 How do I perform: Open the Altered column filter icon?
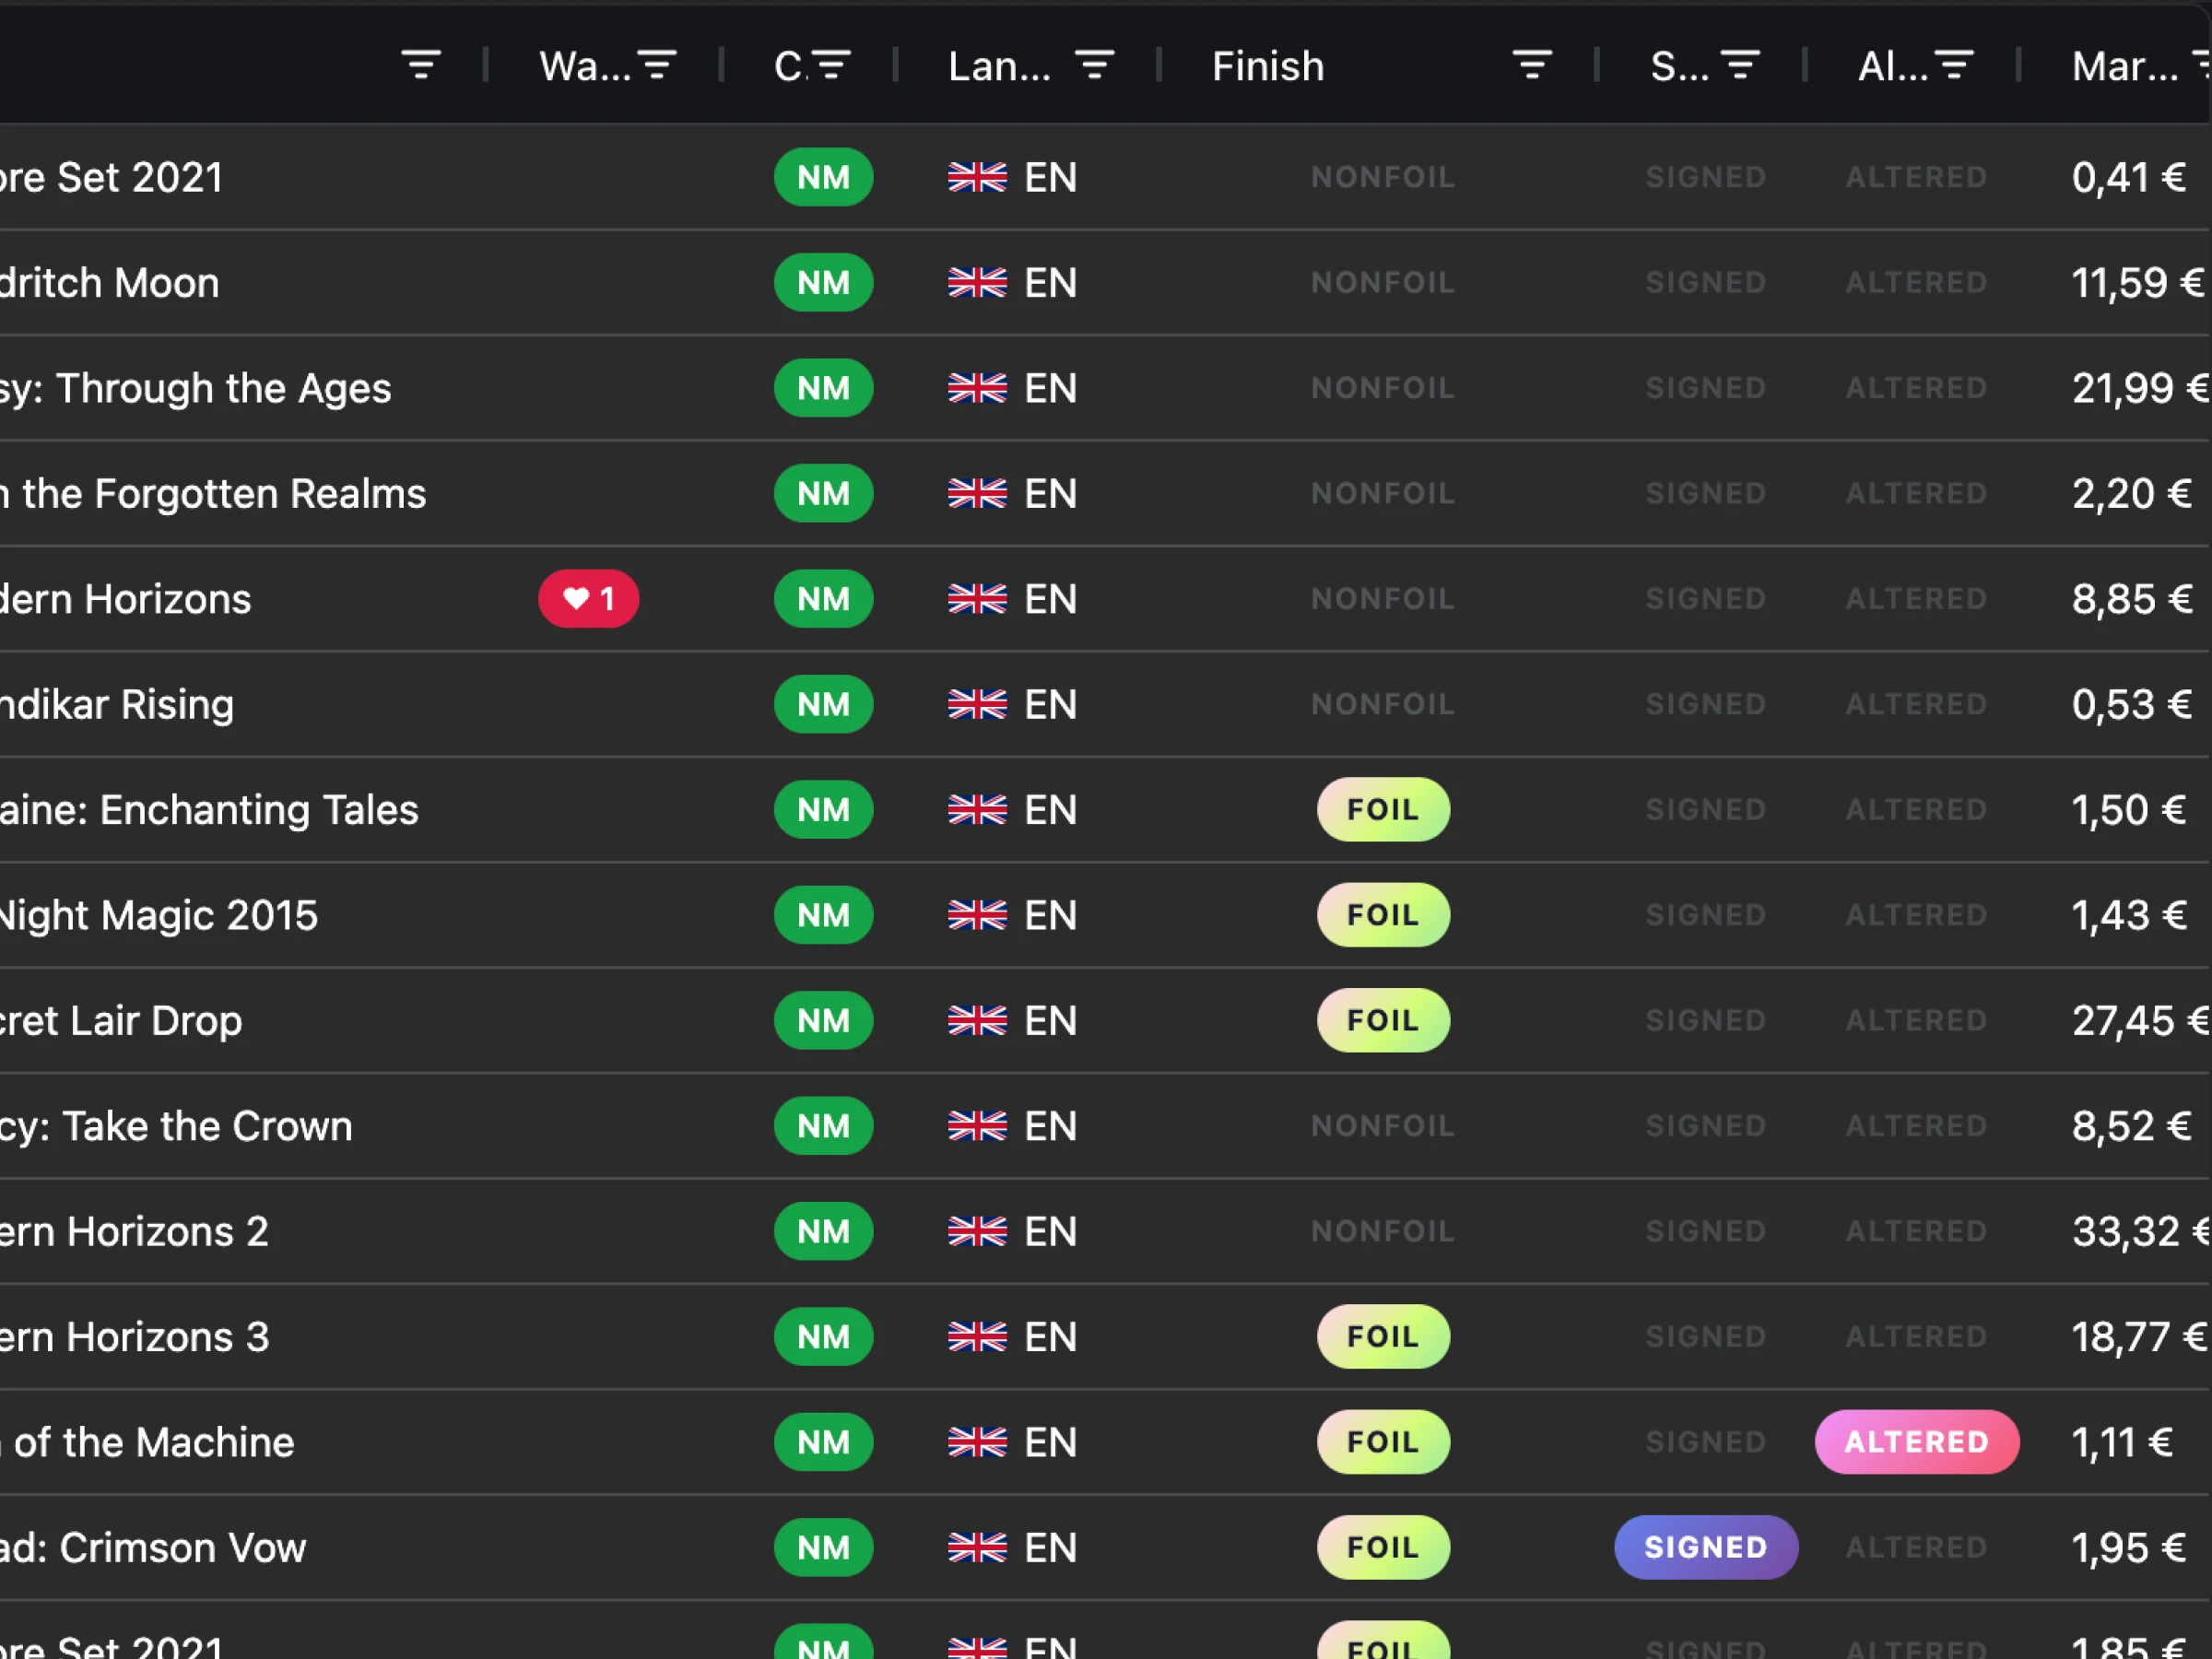click(x=1953, y=66)
